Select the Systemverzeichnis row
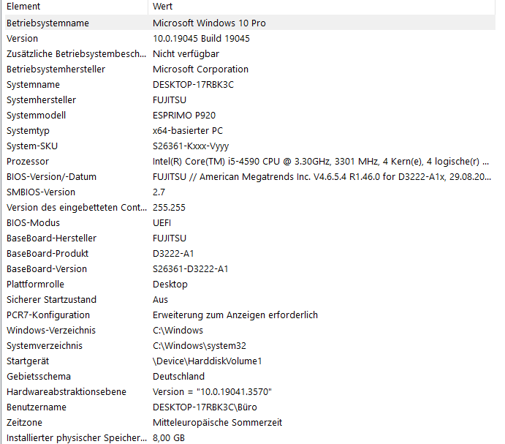 click(x=250, y=346)
